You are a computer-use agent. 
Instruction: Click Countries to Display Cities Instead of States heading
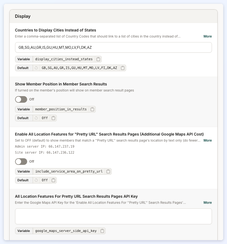pyautogui.click(x=55, y=30)
